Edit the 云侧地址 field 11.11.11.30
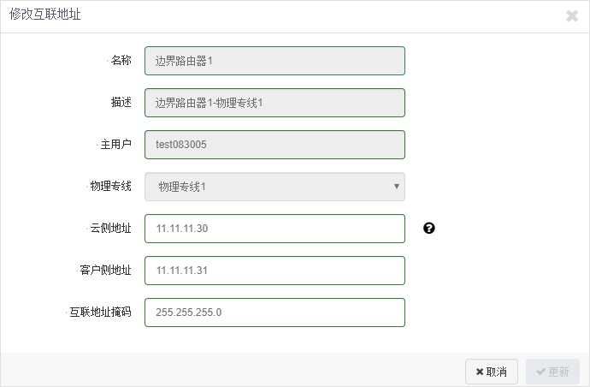This screenshot has width=590, height=387. 274,229
